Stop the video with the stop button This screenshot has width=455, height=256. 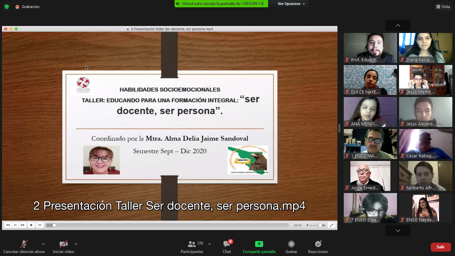pos(31,225)
